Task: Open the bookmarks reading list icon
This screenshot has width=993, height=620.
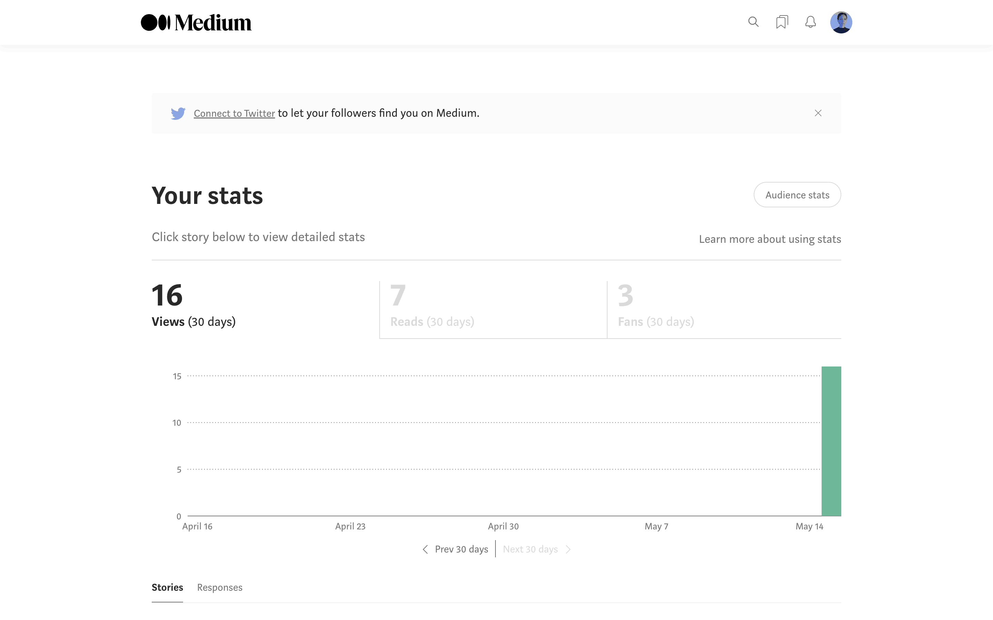Action: click(782, 22)
